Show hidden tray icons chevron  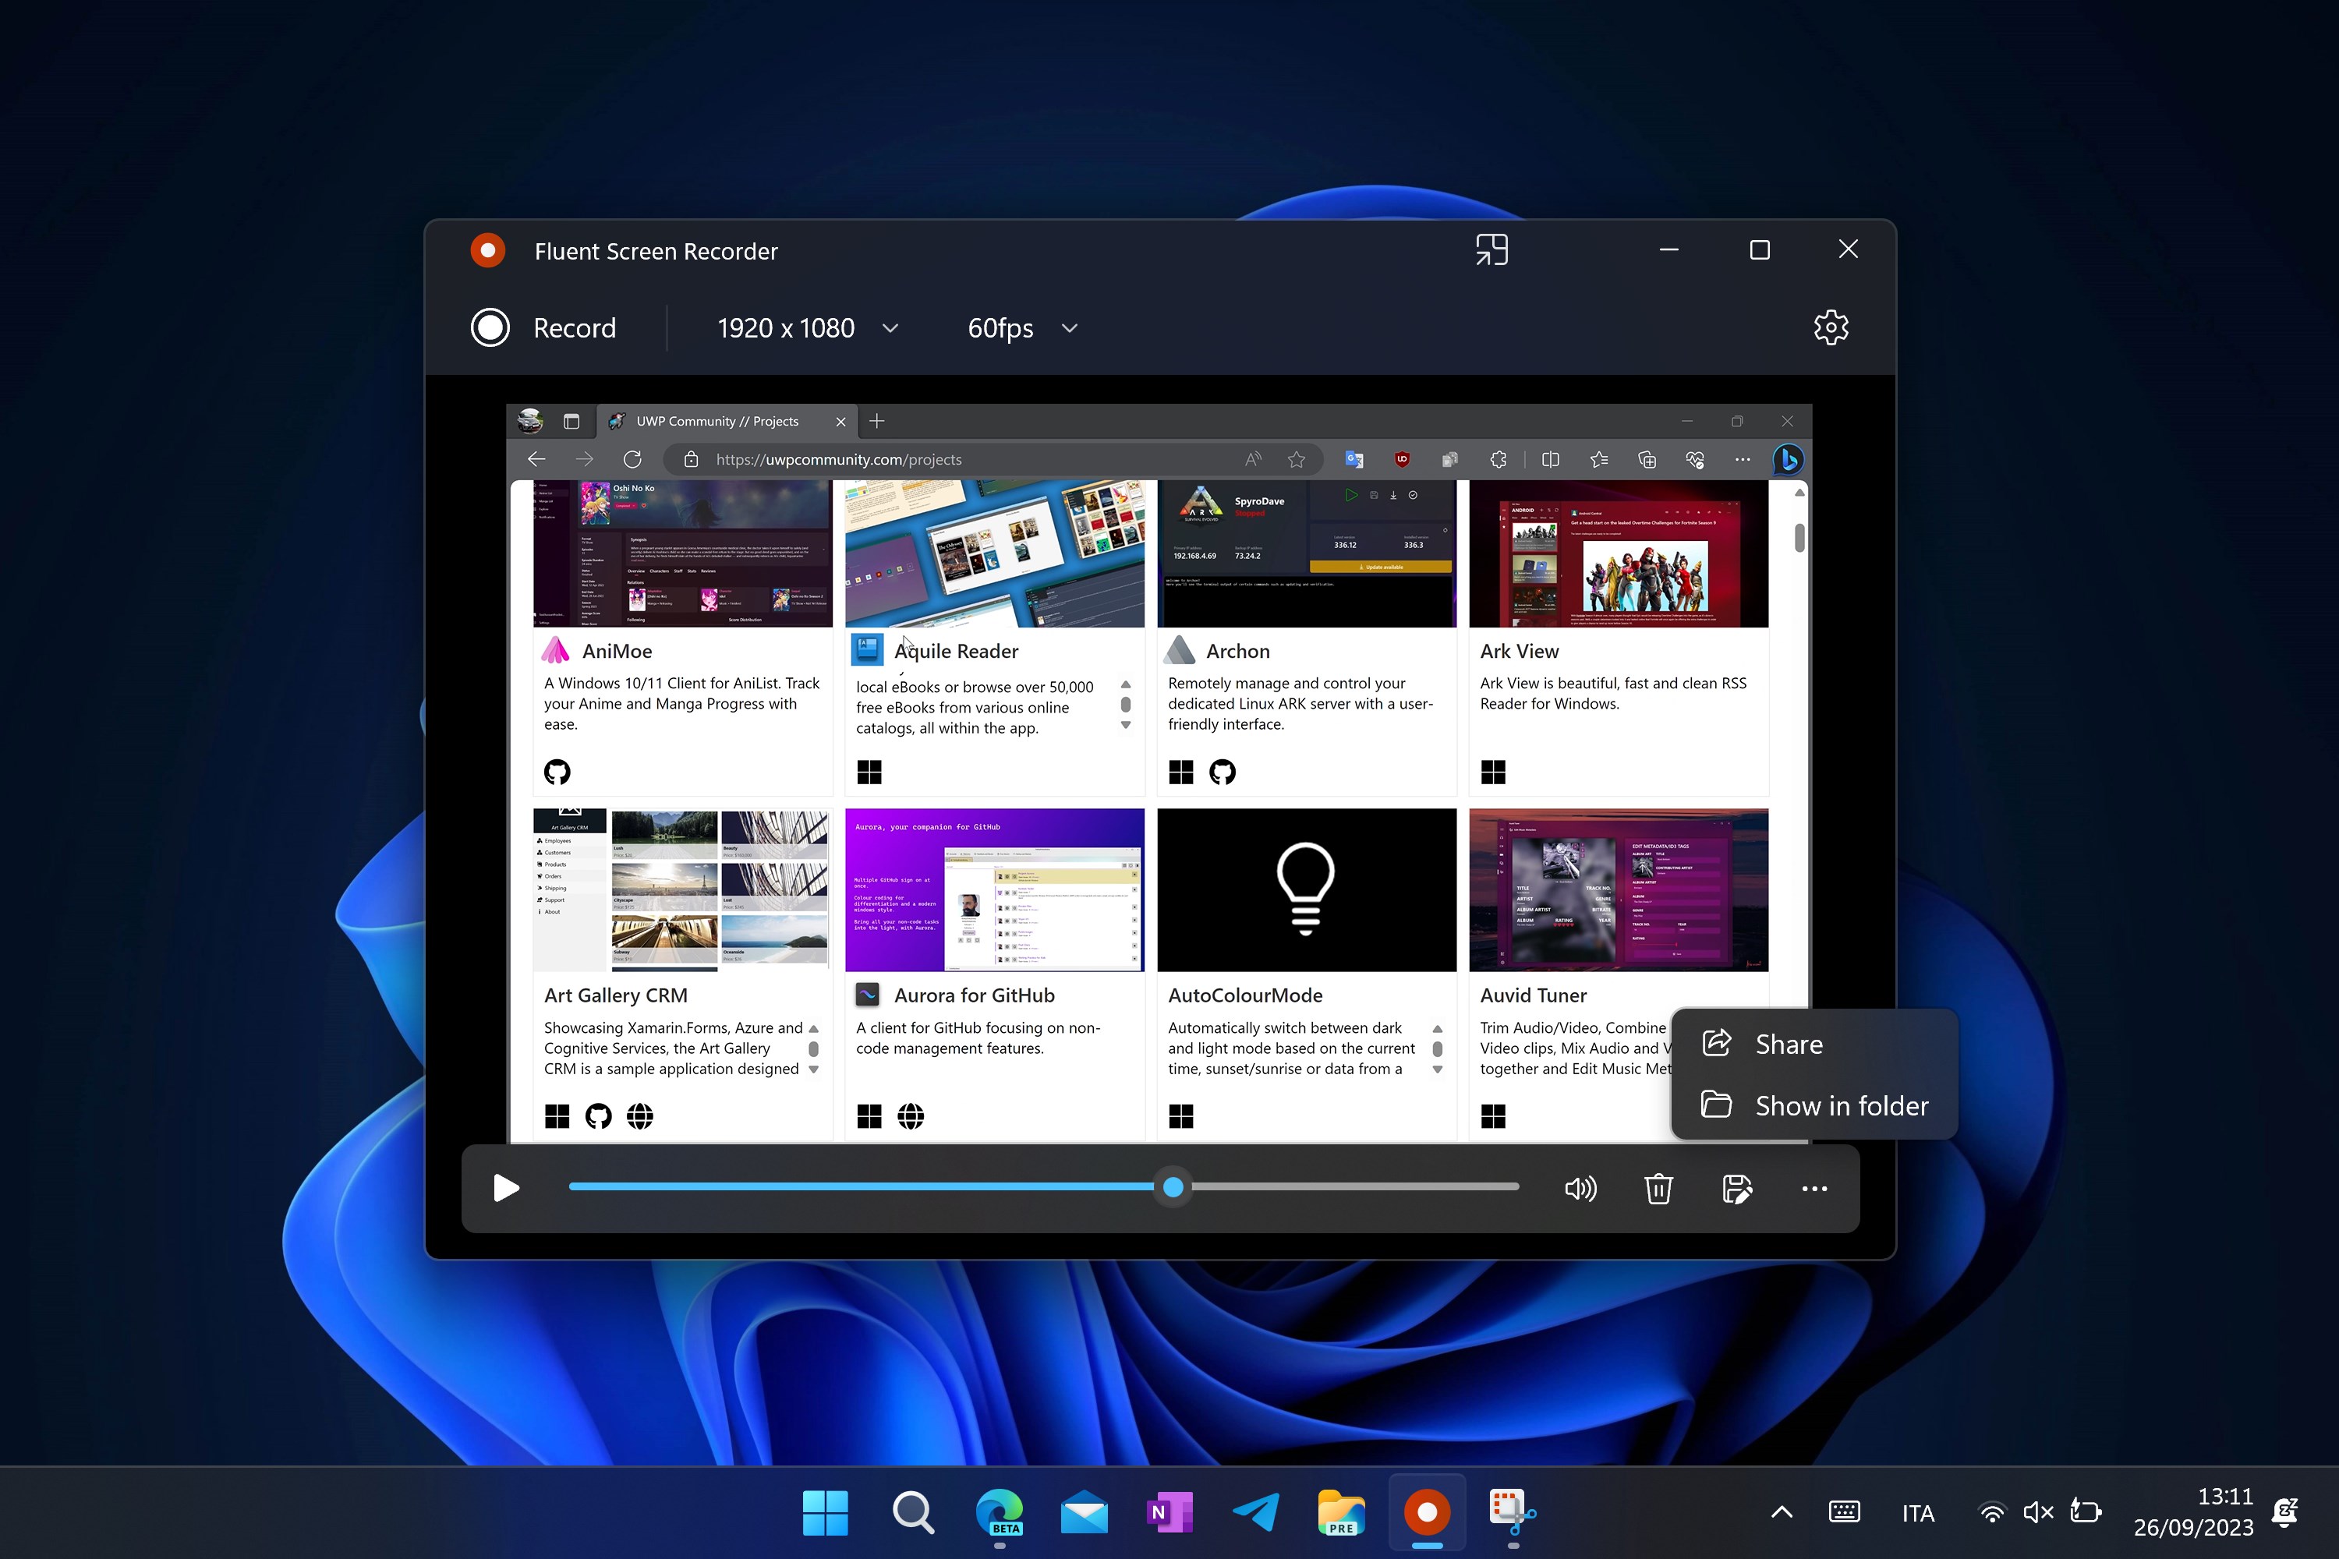click(x=1781, y=1512)
